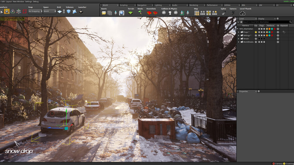Select the rotate transform tool icon
Image resolution: width=294 pixels, height=165 pixels.
tap(13, 12)
